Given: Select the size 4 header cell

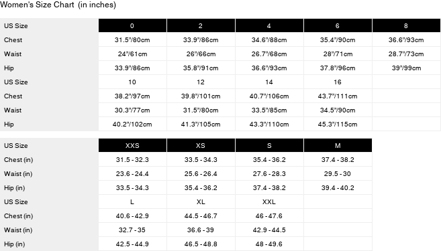Looking at the screenshot, I should 269,25.
